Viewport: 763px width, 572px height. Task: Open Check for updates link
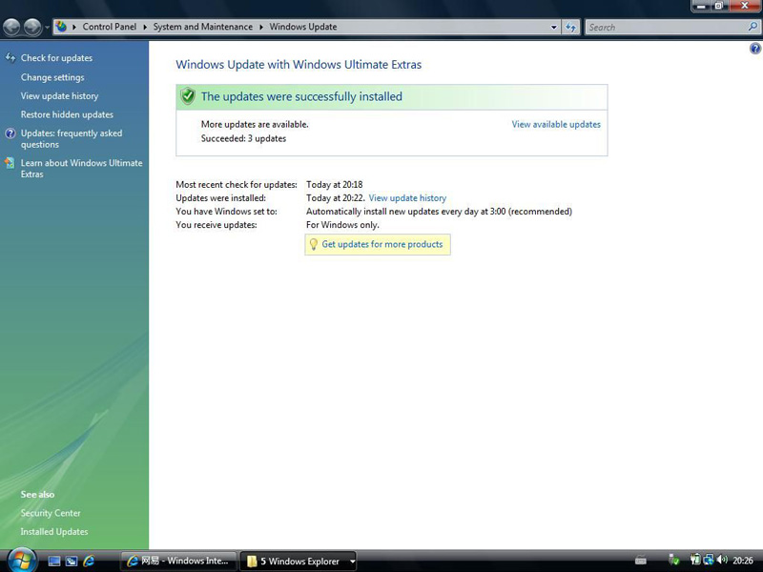56,58
